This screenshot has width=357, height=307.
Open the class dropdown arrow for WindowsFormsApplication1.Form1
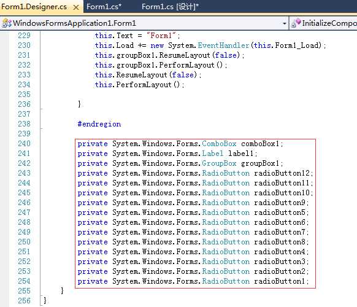[x=284, y=23]
